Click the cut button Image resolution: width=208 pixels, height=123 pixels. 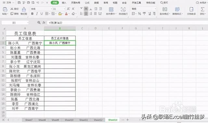pos(14,9)
